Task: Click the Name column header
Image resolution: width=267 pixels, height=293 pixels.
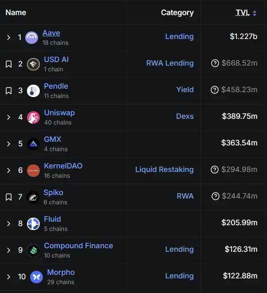Action: (16, 12)
